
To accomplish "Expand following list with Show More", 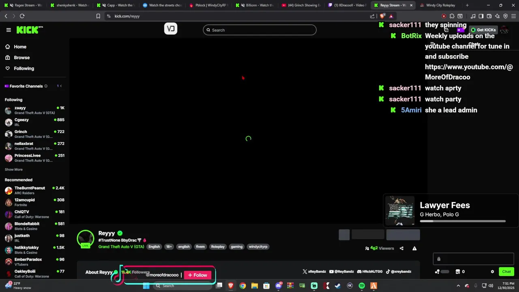I will pos(14,170).
